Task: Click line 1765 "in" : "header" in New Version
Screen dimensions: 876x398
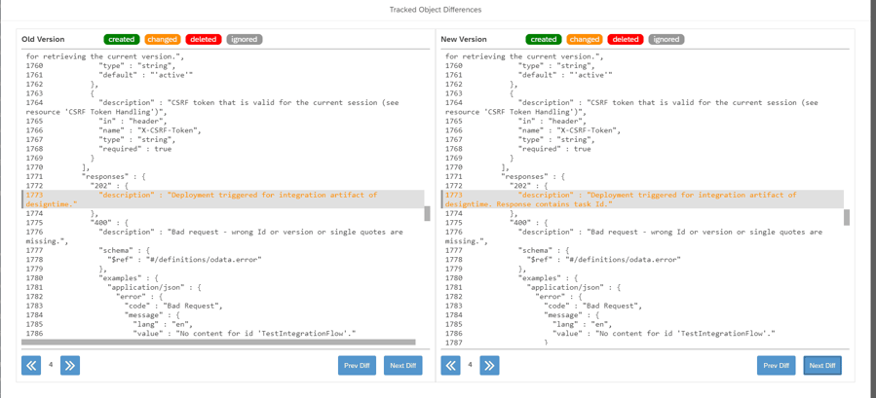Action: (x=552, y=121)
